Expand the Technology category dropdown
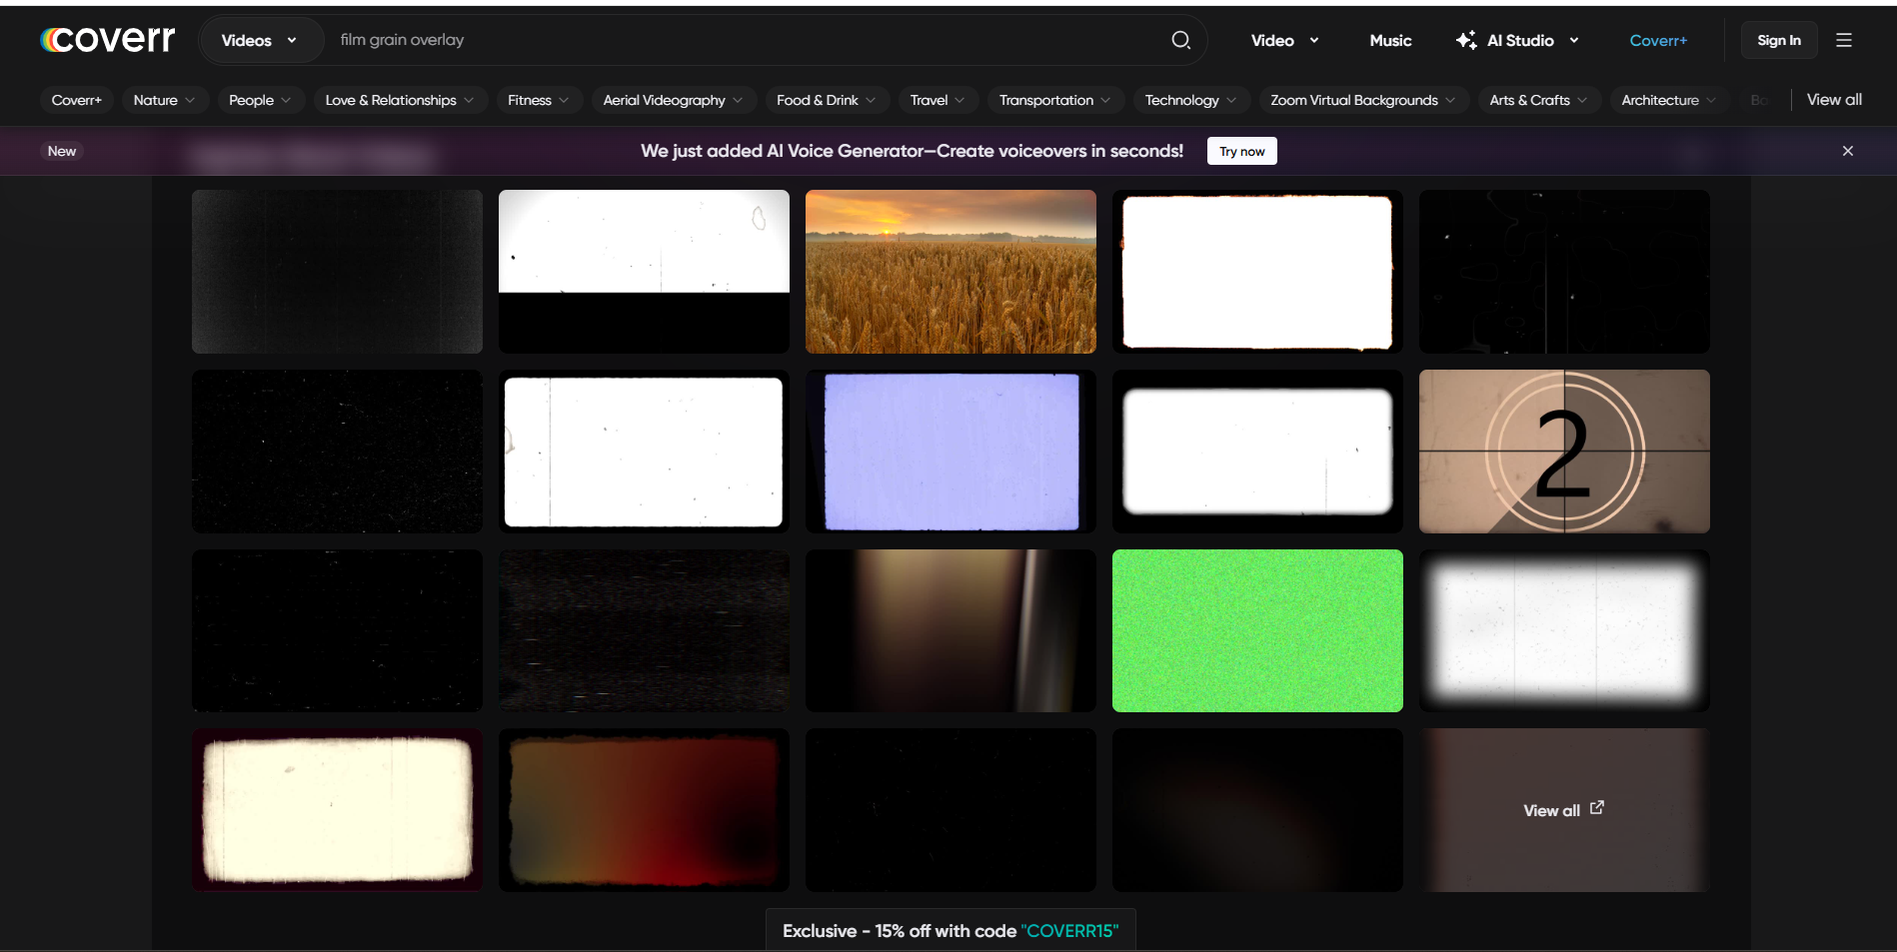The height and width of the screenshot is (952, 1897). (x=1190, y=100)
